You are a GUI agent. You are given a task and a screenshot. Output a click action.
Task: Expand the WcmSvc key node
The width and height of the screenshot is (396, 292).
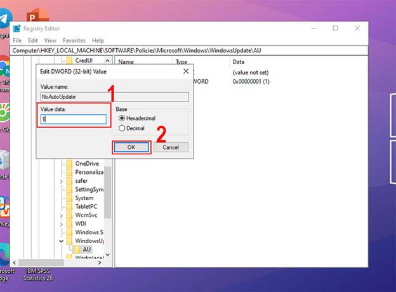coord(62,215)
